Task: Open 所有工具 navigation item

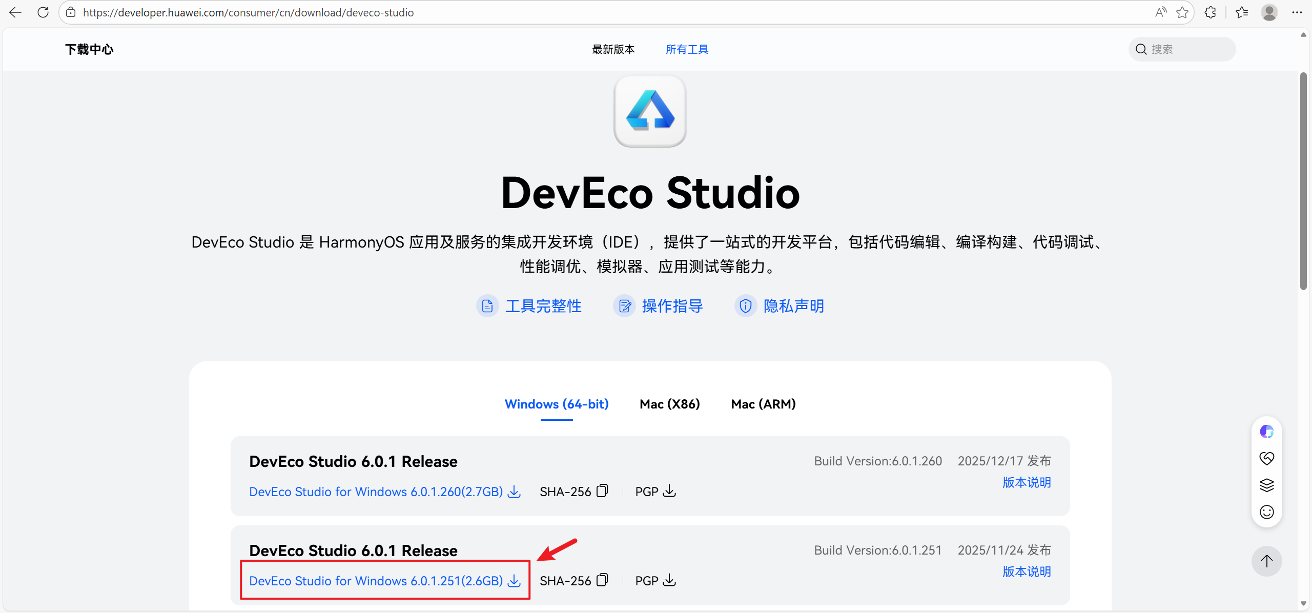Action: click(x=687, y=49)
